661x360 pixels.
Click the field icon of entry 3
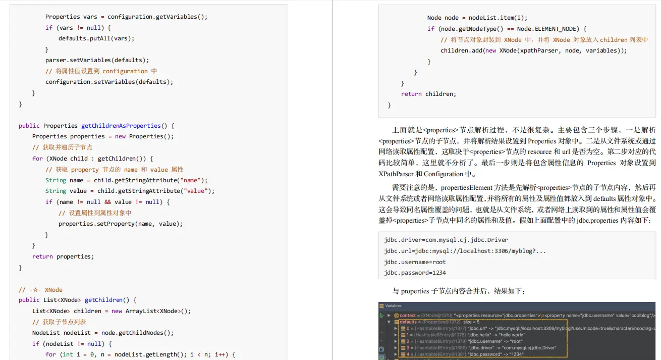coord(403,348)
